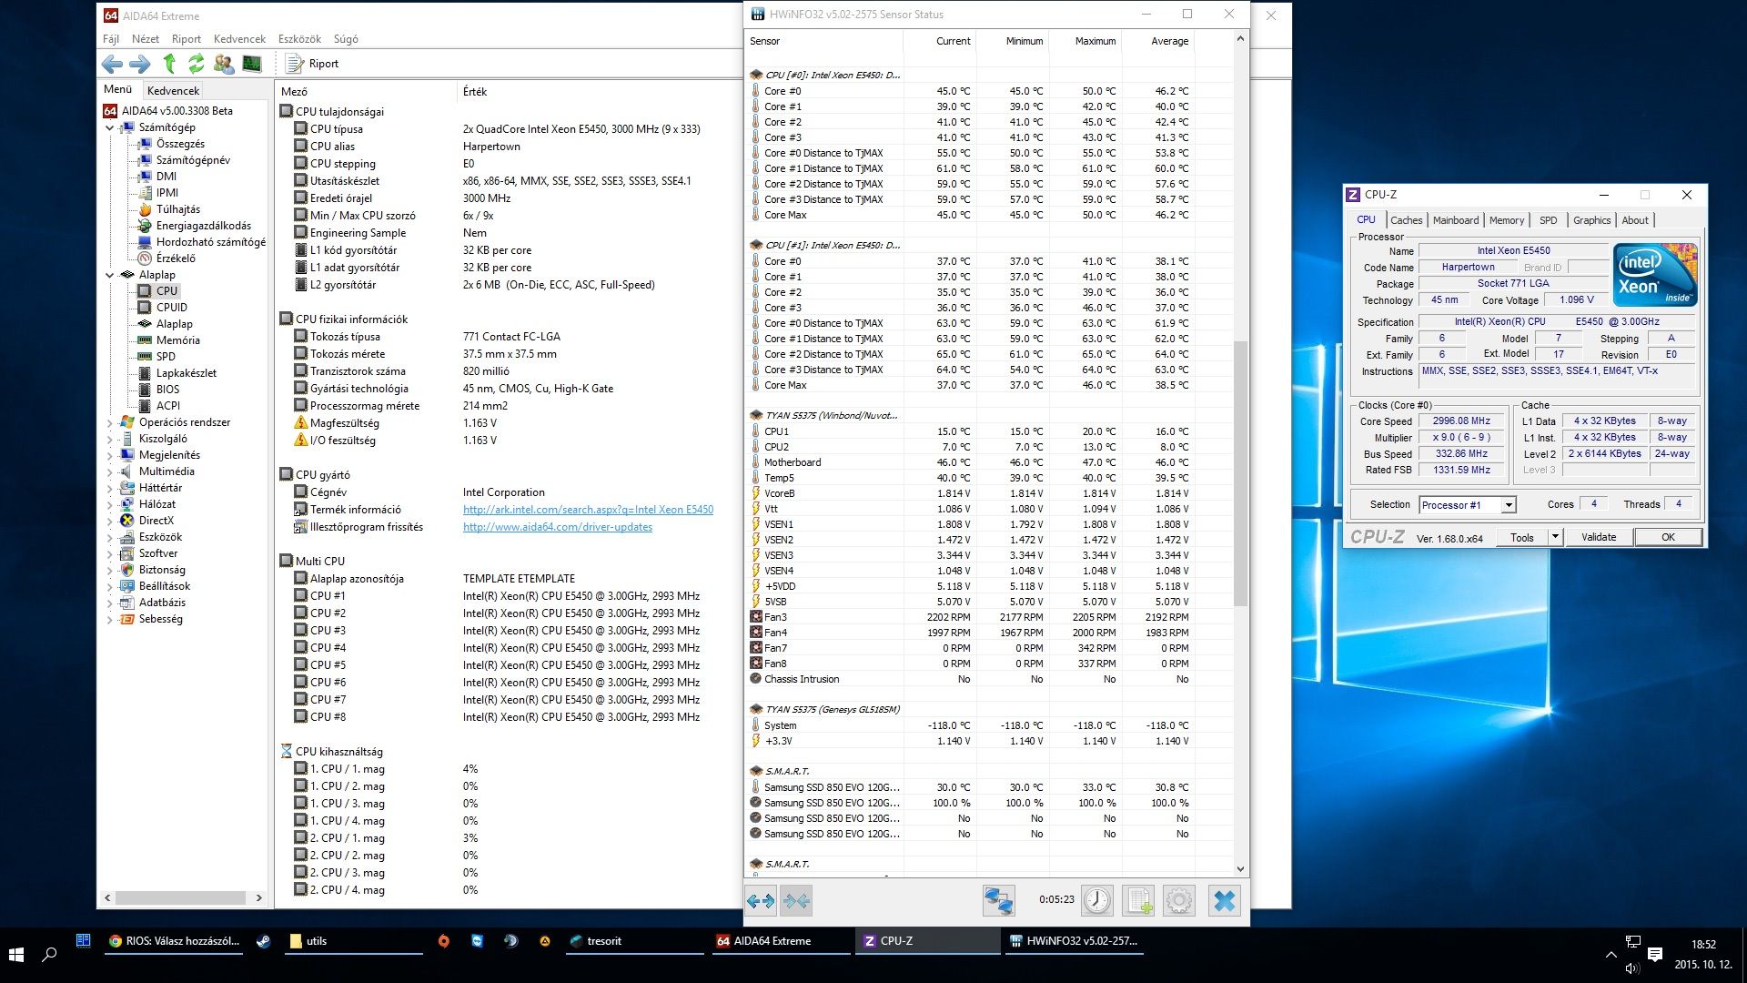The width and height of the screenshot is (1747, 983).
Task: Click the Érték column header in AIDA64
Action: (475, 91)
